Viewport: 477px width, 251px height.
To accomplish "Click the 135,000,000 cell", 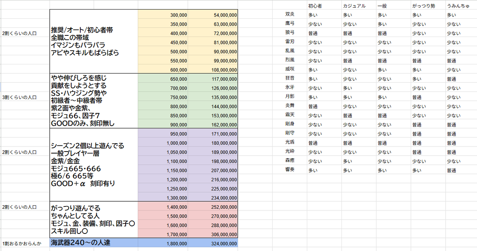I will click(x=213, y=97).
